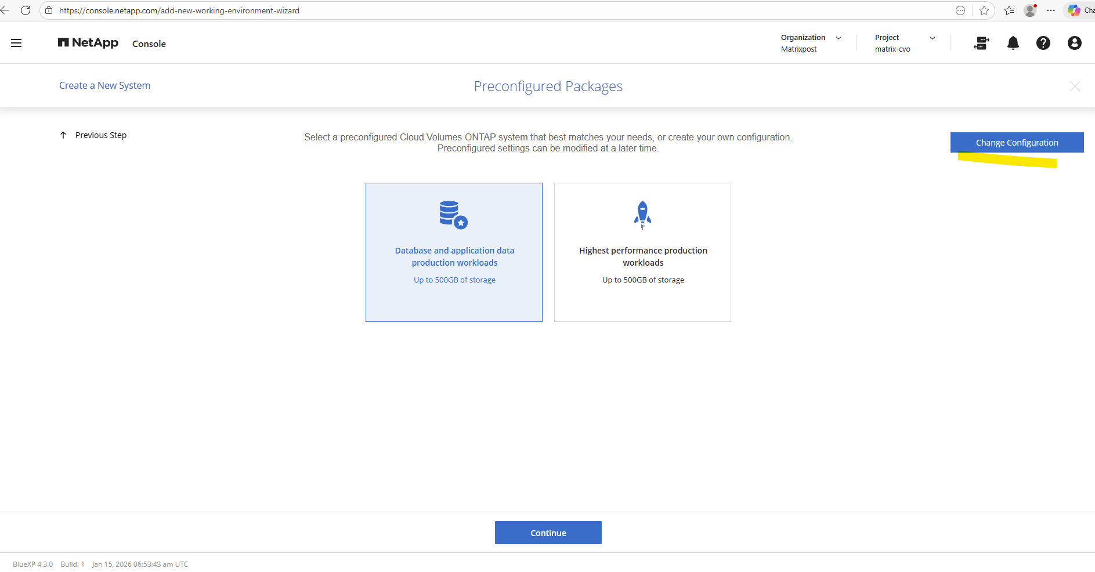Open browser settings and more menu

(1051, 10)
